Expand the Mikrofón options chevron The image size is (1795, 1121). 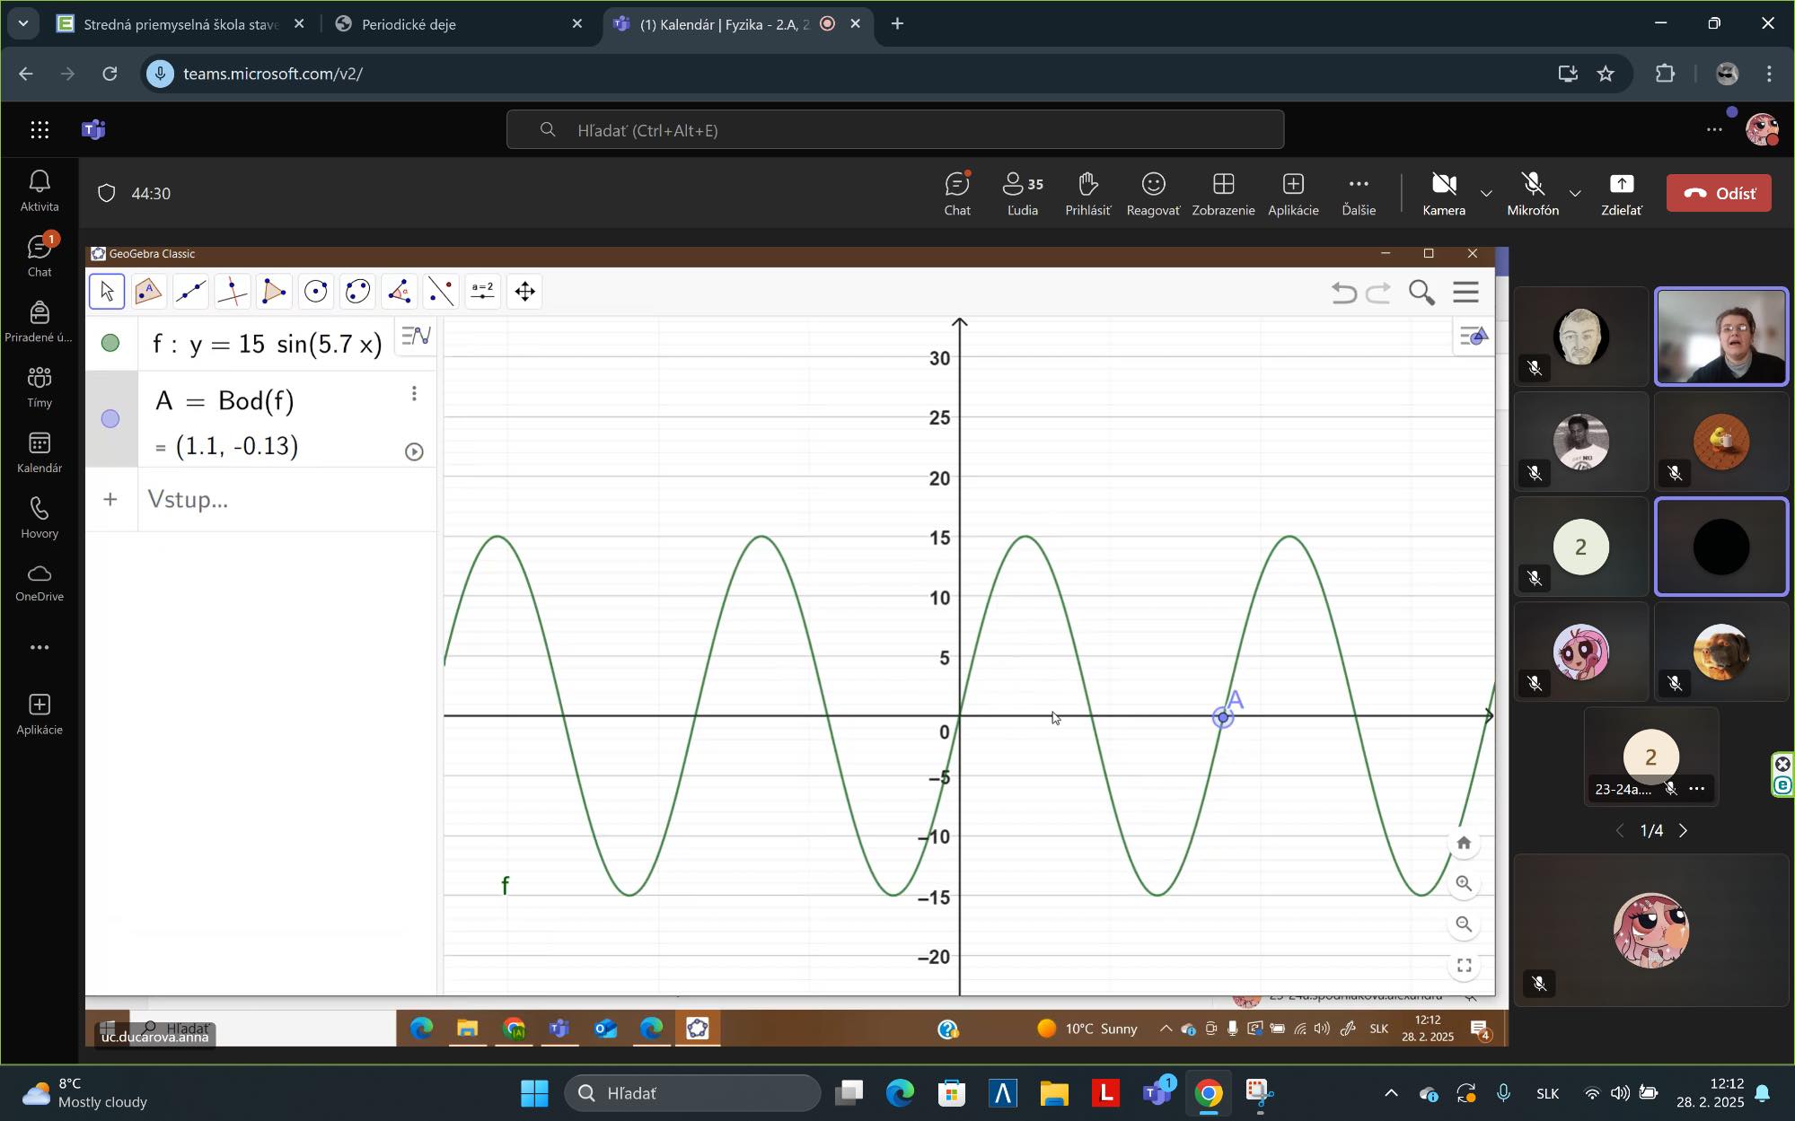click(1575, 194)
